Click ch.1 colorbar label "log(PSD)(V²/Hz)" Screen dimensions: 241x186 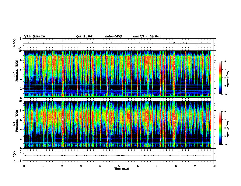(x=228, y=79)
